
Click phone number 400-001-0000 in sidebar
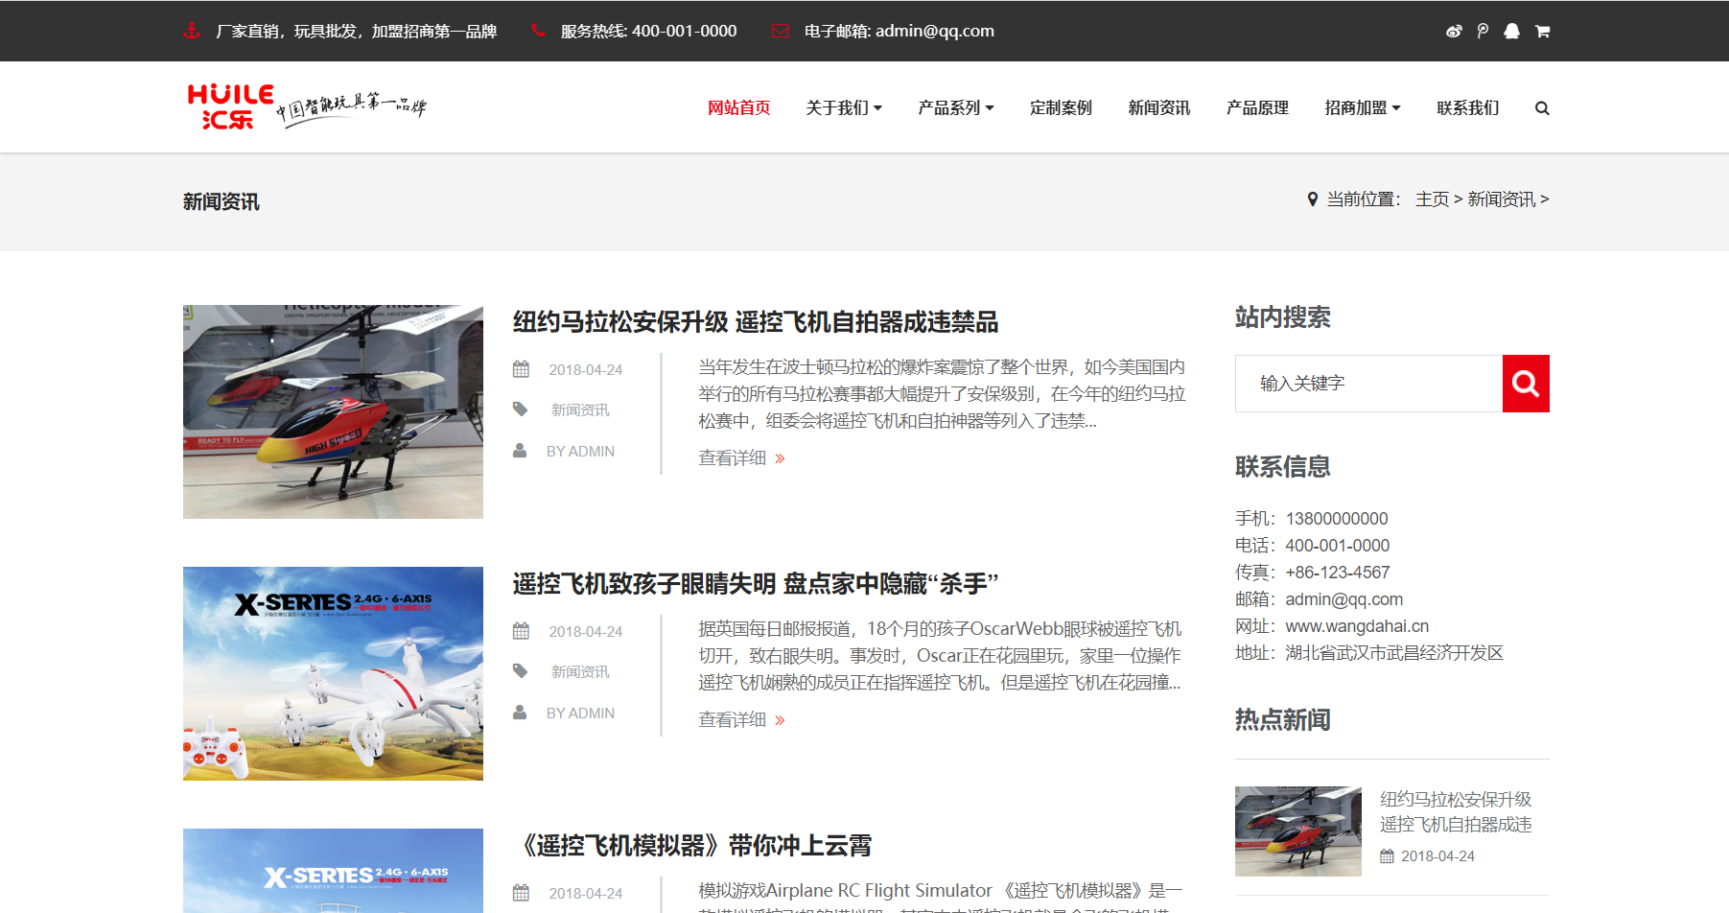(1337, 546)
